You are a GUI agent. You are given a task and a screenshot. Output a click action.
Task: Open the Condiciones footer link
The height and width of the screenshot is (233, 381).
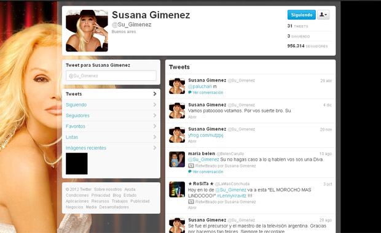click(x=77, y=195)
